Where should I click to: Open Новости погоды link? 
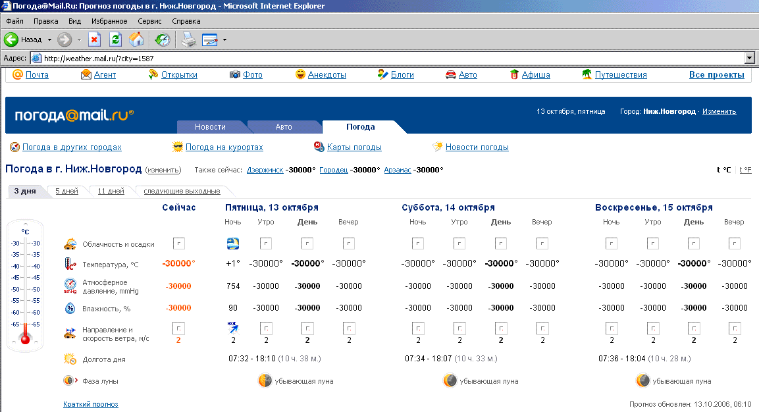[x=477, y=147]
